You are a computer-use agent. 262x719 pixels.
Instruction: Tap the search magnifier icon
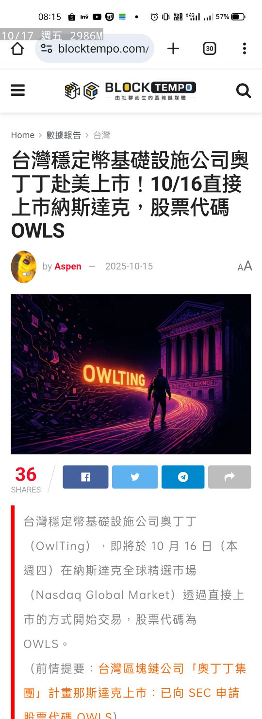click(x=244, y=90)
